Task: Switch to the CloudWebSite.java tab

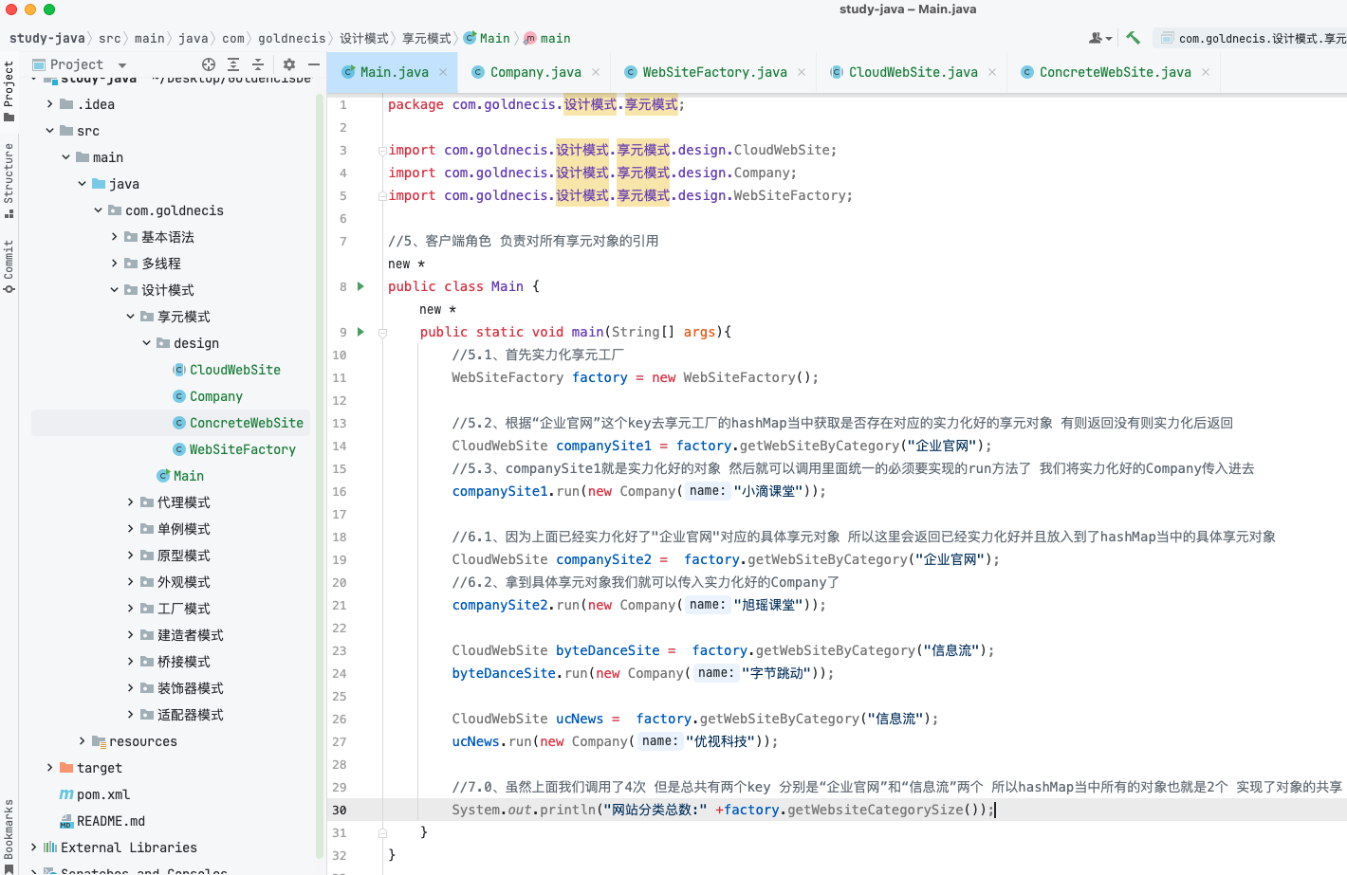Action: (913, 72)
